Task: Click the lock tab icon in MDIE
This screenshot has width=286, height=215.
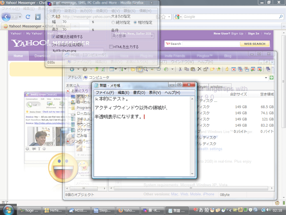Action: pyautogui.click(x=227, y=69)
